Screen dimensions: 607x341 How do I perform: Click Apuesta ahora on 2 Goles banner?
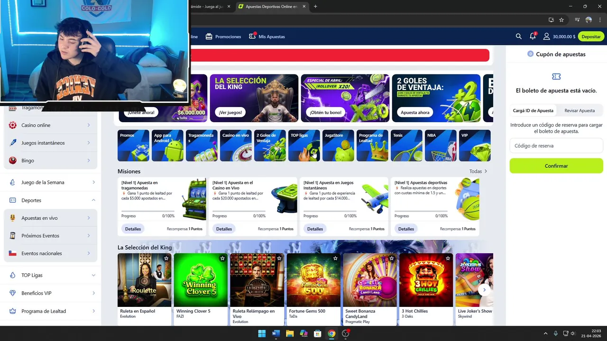coord(415,112)
